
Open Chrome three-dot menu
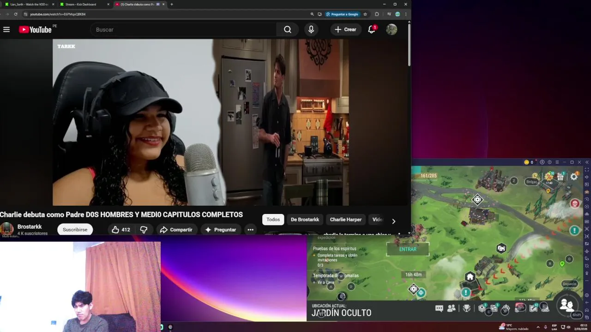pos(406,14)
